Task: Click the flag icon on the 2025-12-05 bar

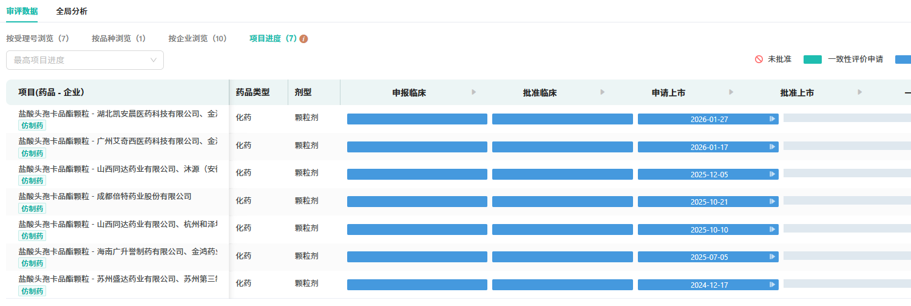Action: 773,174
